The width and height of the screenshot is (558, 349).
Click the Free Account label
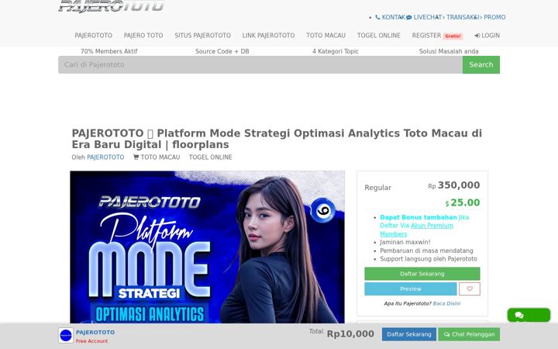[91, 341]
